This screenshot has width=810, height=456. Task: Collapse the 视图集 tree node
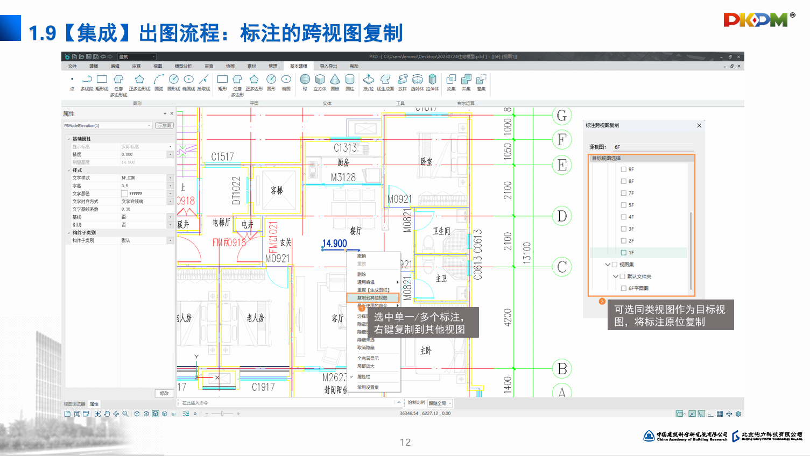[x=608, y=265]
